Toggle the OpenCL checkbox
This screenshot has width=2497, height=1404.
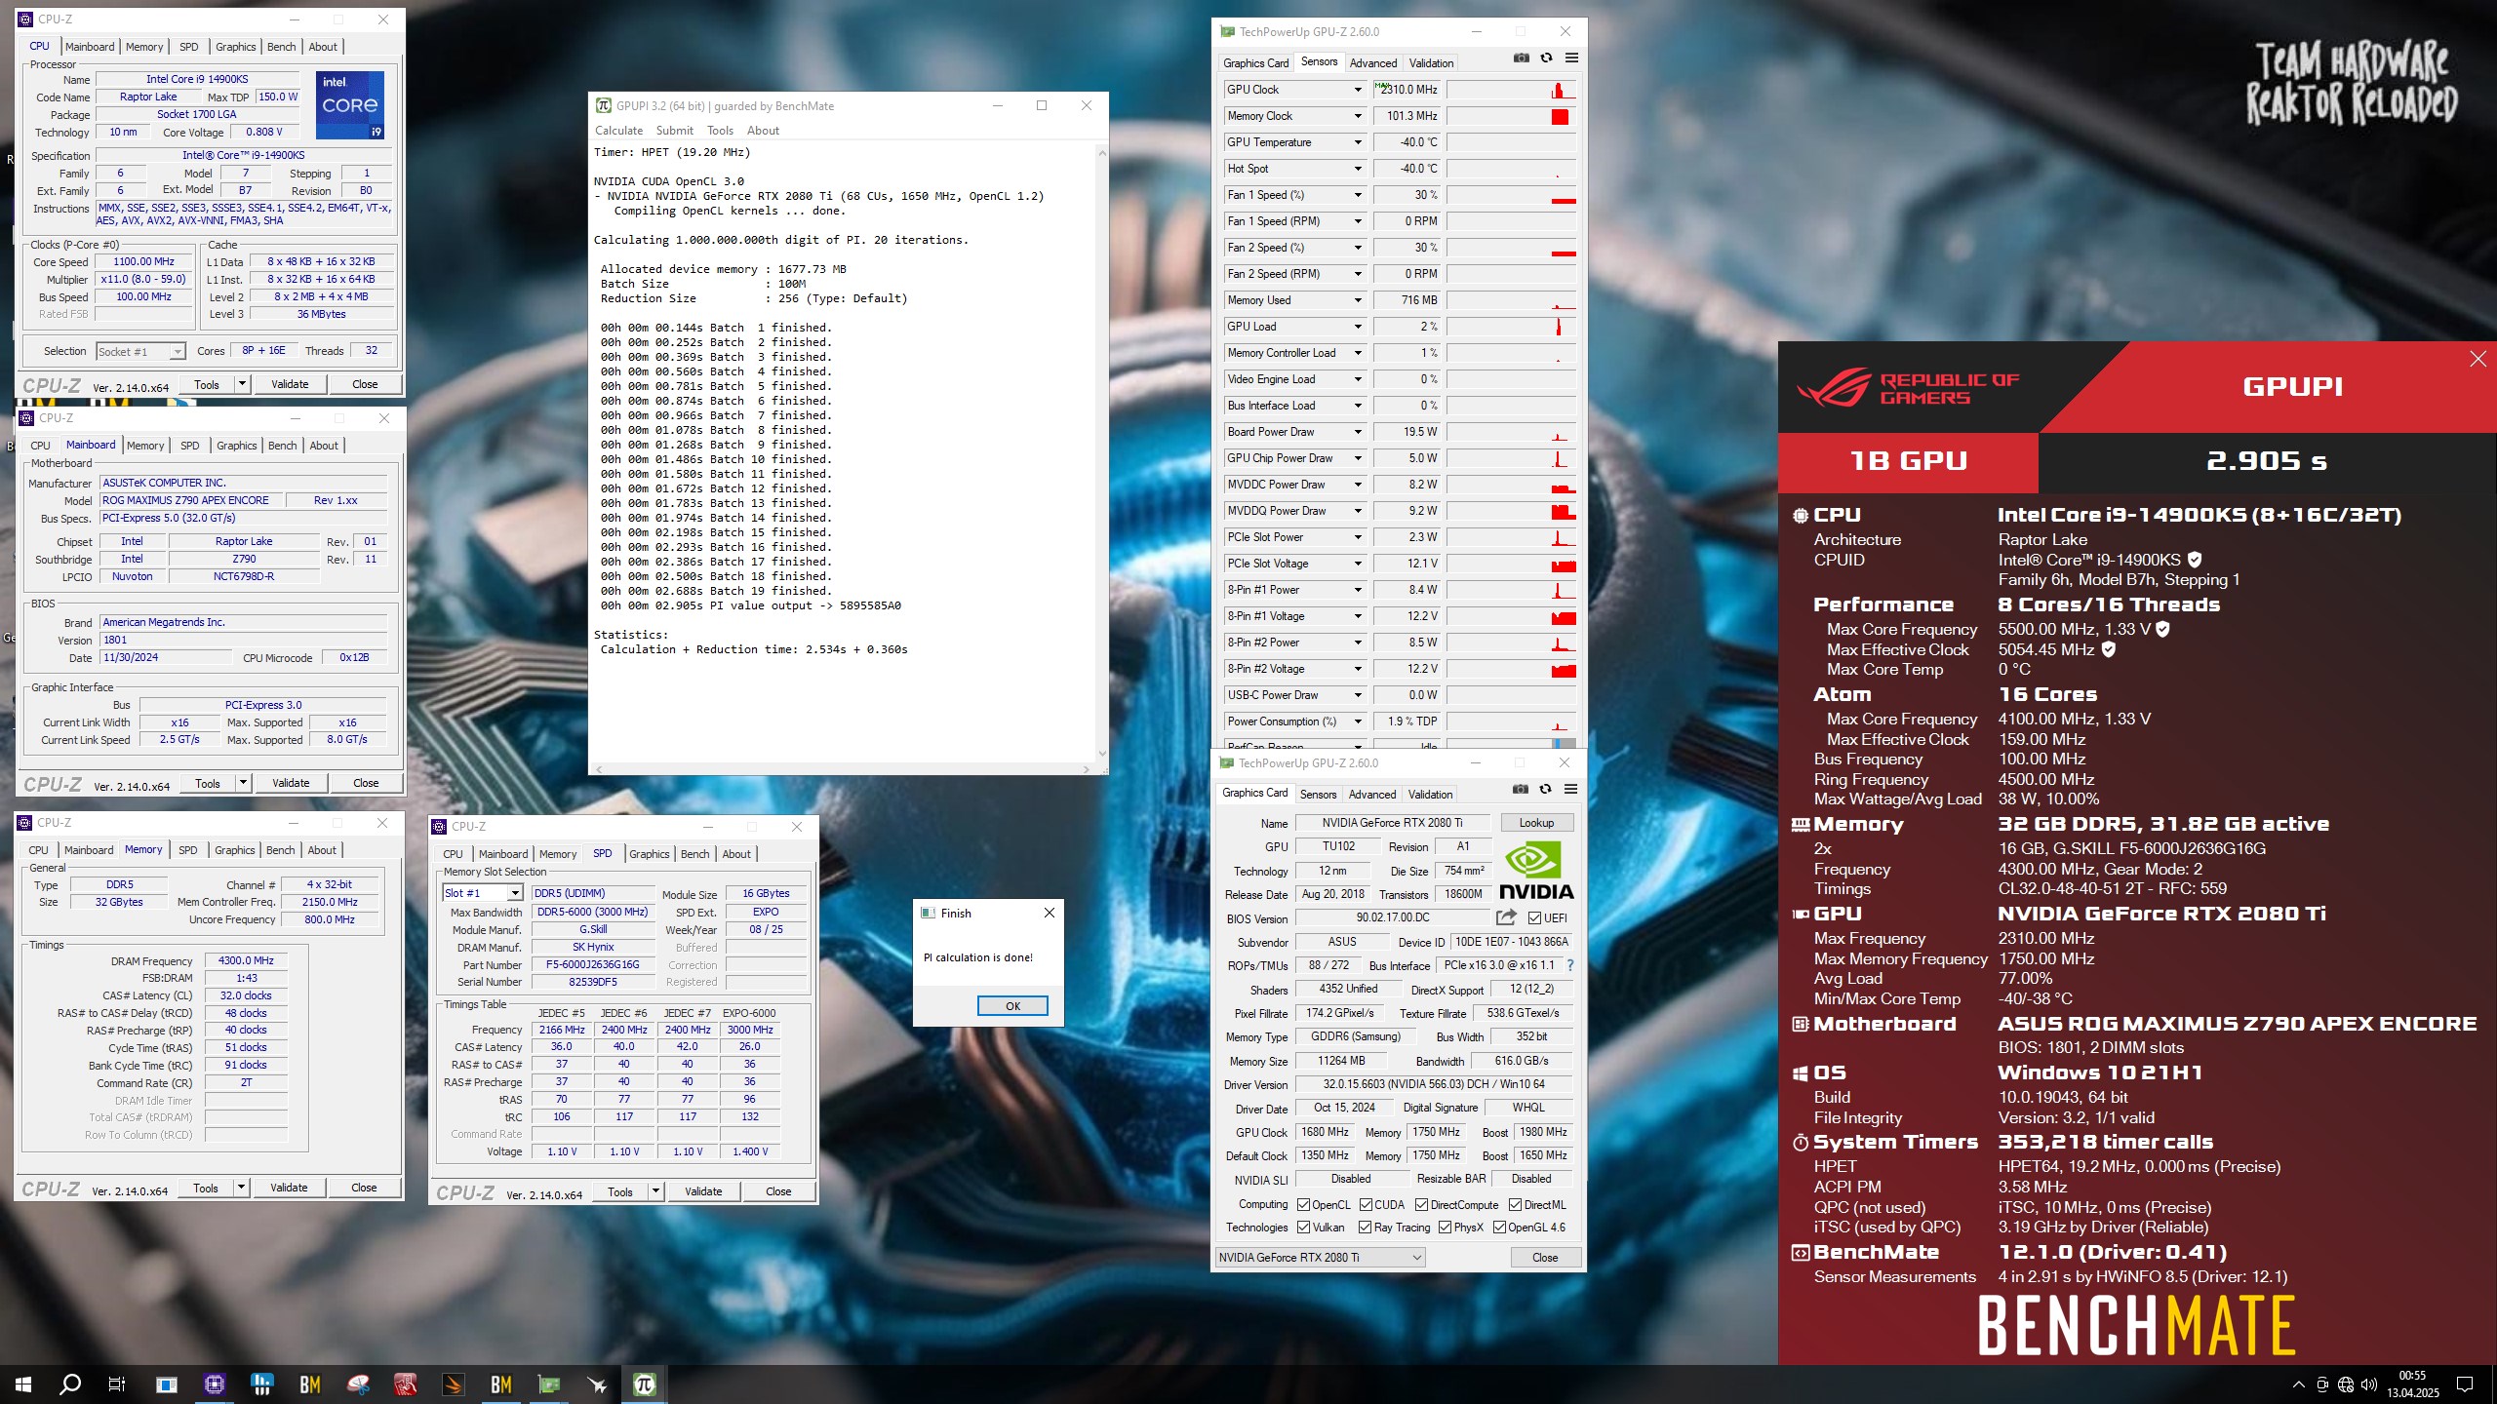(1303, 1205)
